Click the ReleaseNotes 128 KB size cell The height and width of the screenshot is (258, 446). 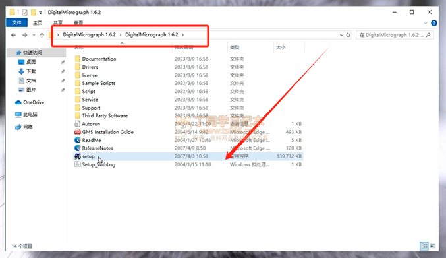[x=294, y=148]
